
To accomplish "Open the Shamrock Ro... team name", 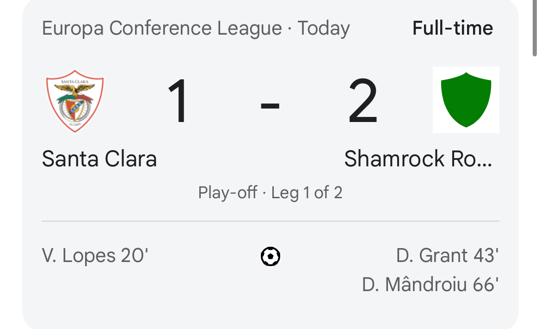I will pyautogui.click(x=418, y=159).
